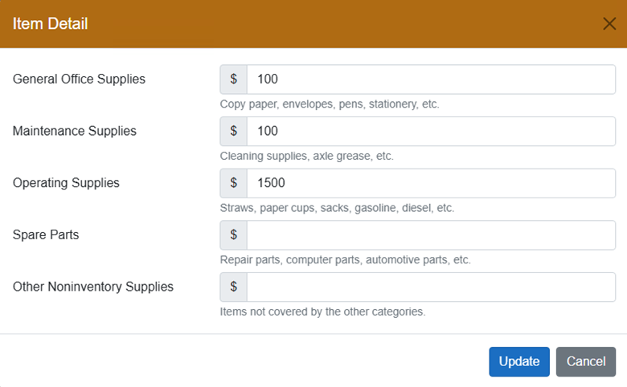Click the Spare Parts label
The image size is (627, 387).
[46, 235]
